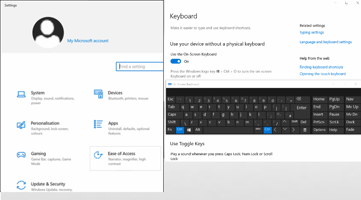
Task: Tap the Mv Up key
Action: (352, 107)
